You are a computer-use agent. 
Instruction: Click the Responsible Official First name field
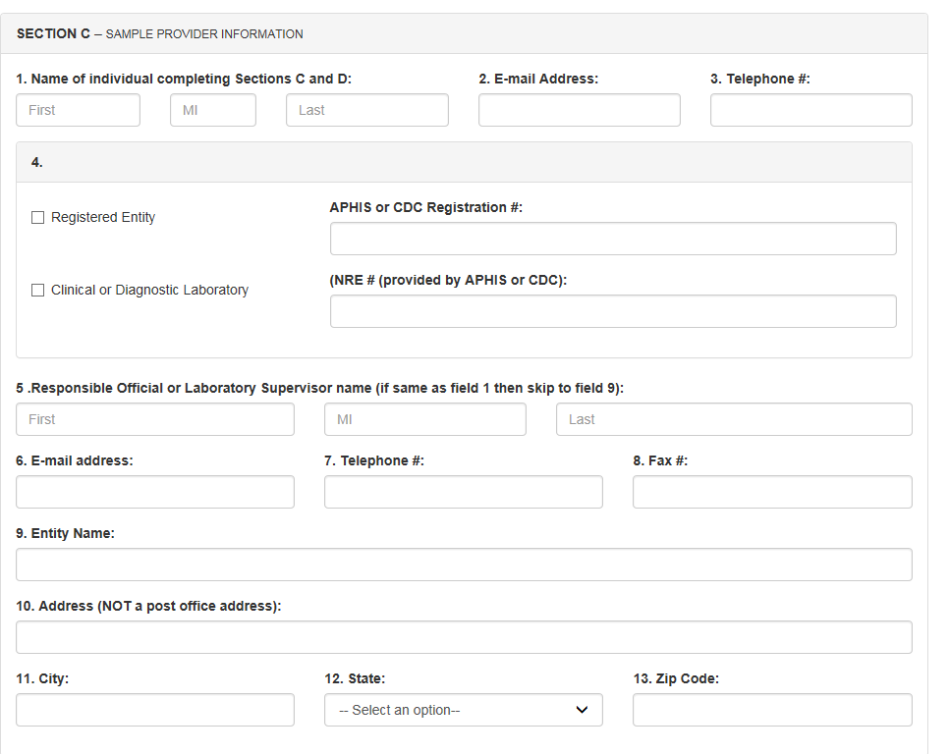154,419
